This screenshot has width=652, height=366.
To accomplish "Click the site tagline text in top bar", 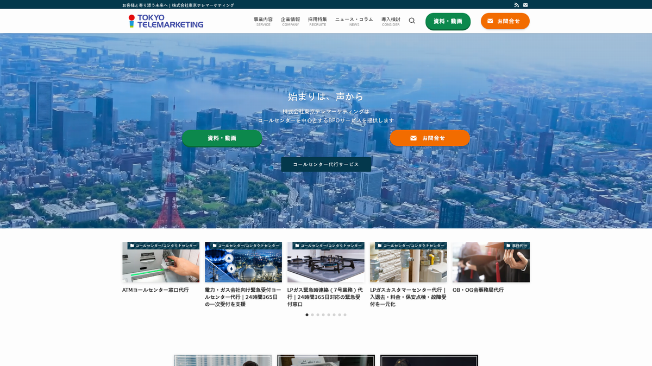I will pyautogui.click(x=178, y=5).
